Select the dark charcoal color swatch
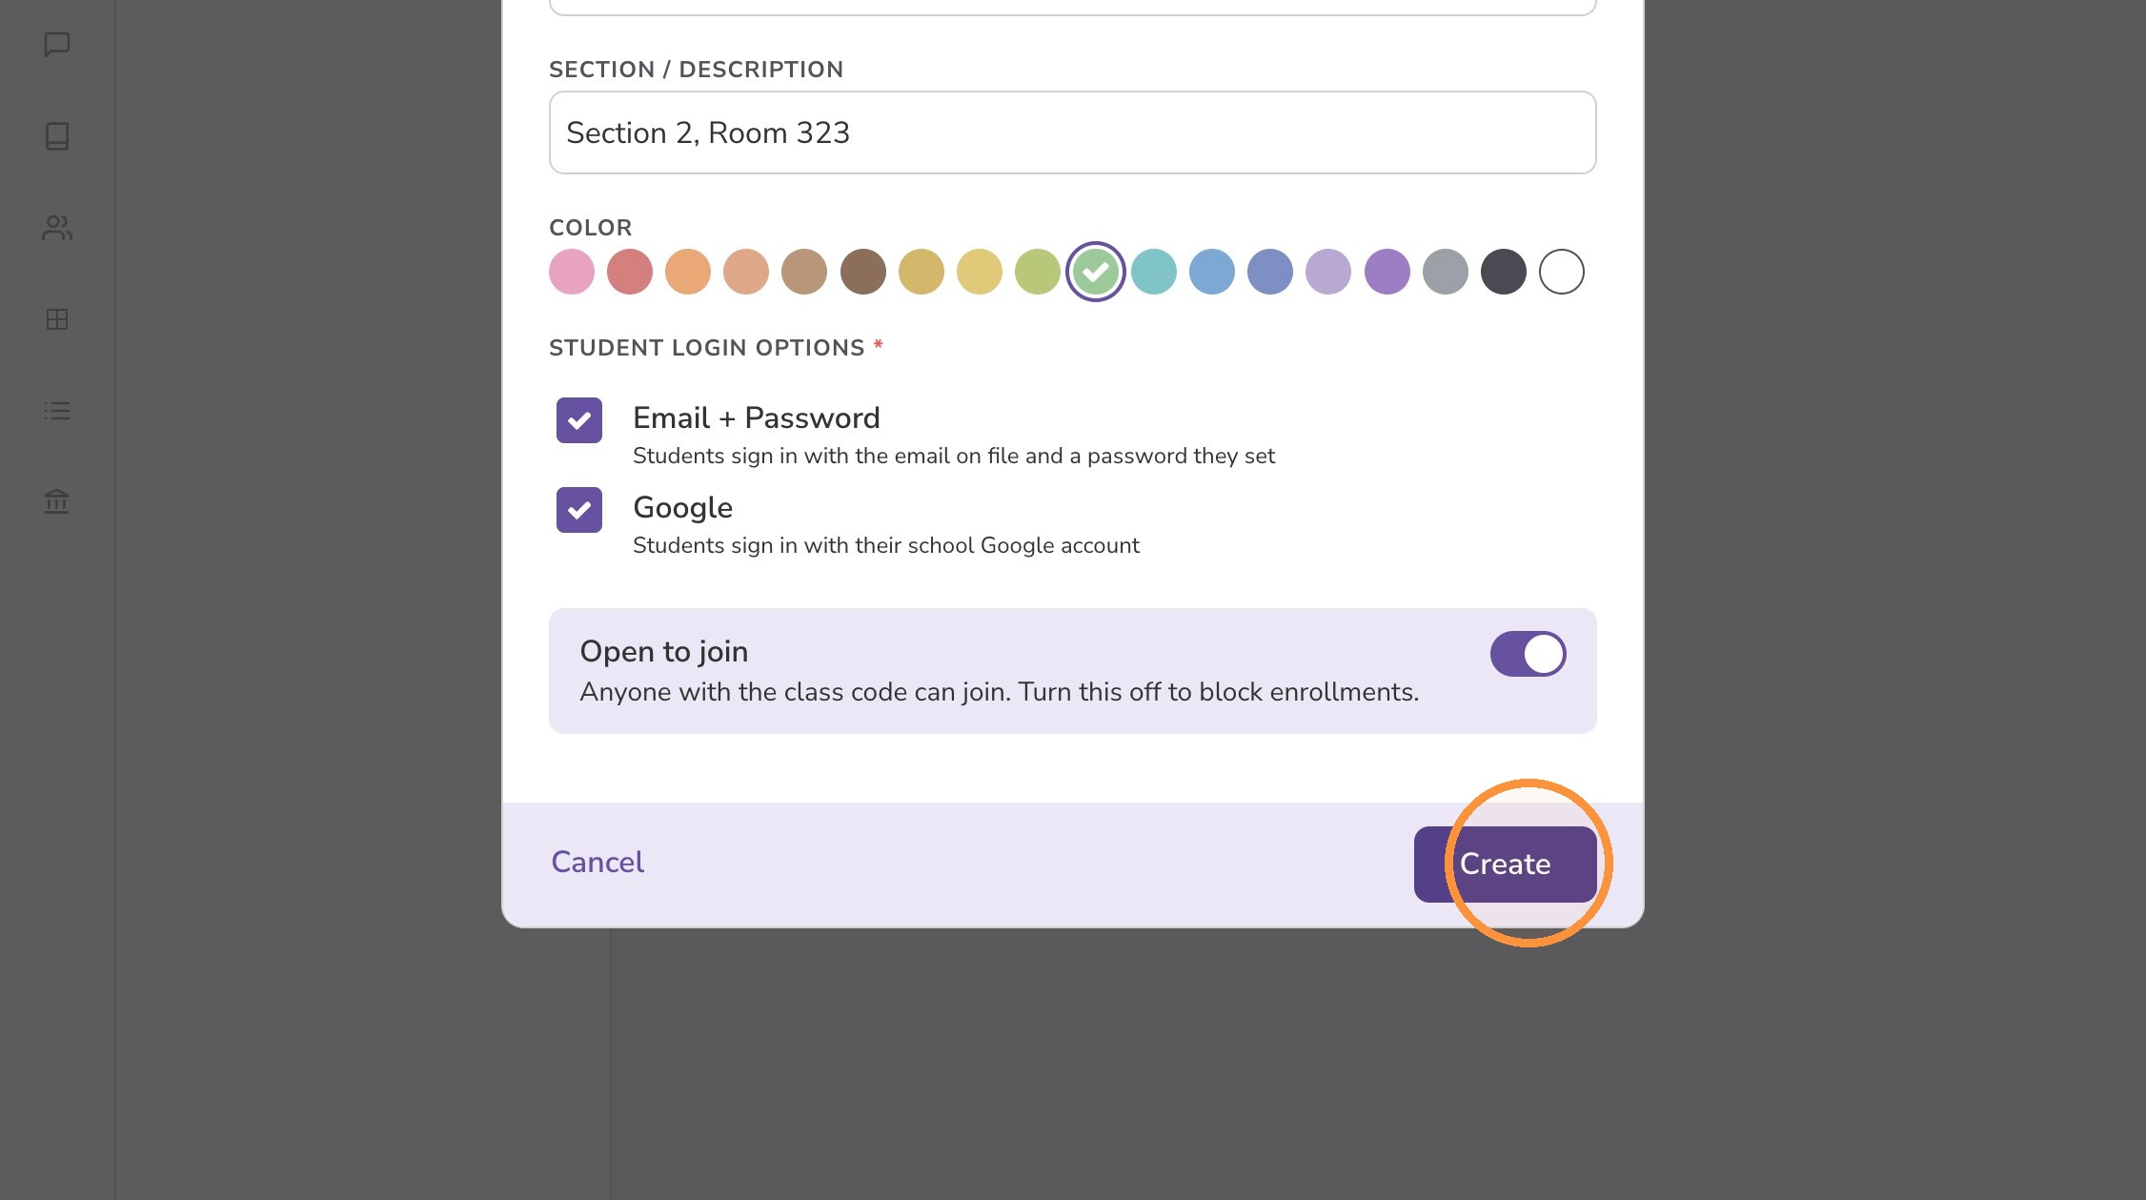Image resolution: width=2146 pixels, height=1200 pixels. coord(1504,272)
